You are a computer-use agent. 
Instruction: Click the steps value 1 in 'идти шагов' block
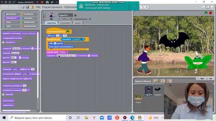pyautogui.click(x=55, y=43)
